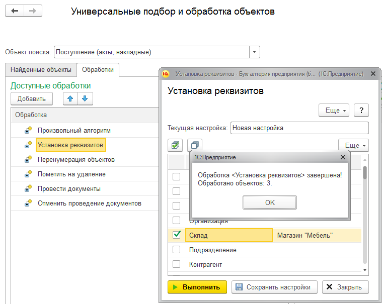Image resolution: width=382 pixels, height=304 pixels.
Task: Uncheck the Склад checkbox
Action: [176, 235]
